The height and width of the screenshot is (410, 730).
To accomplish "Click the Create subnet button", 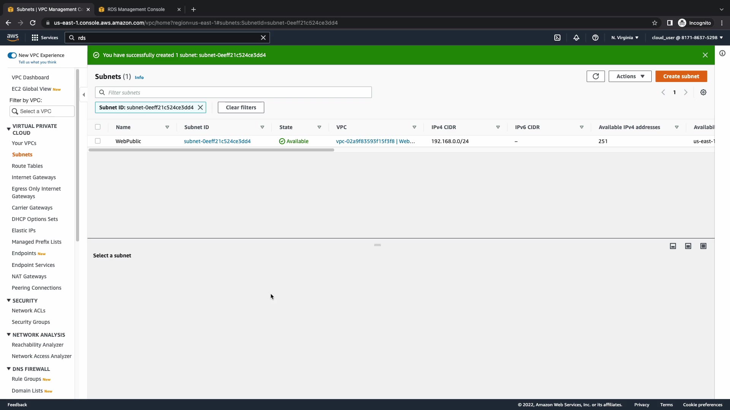I will click(x=681, y=76).
